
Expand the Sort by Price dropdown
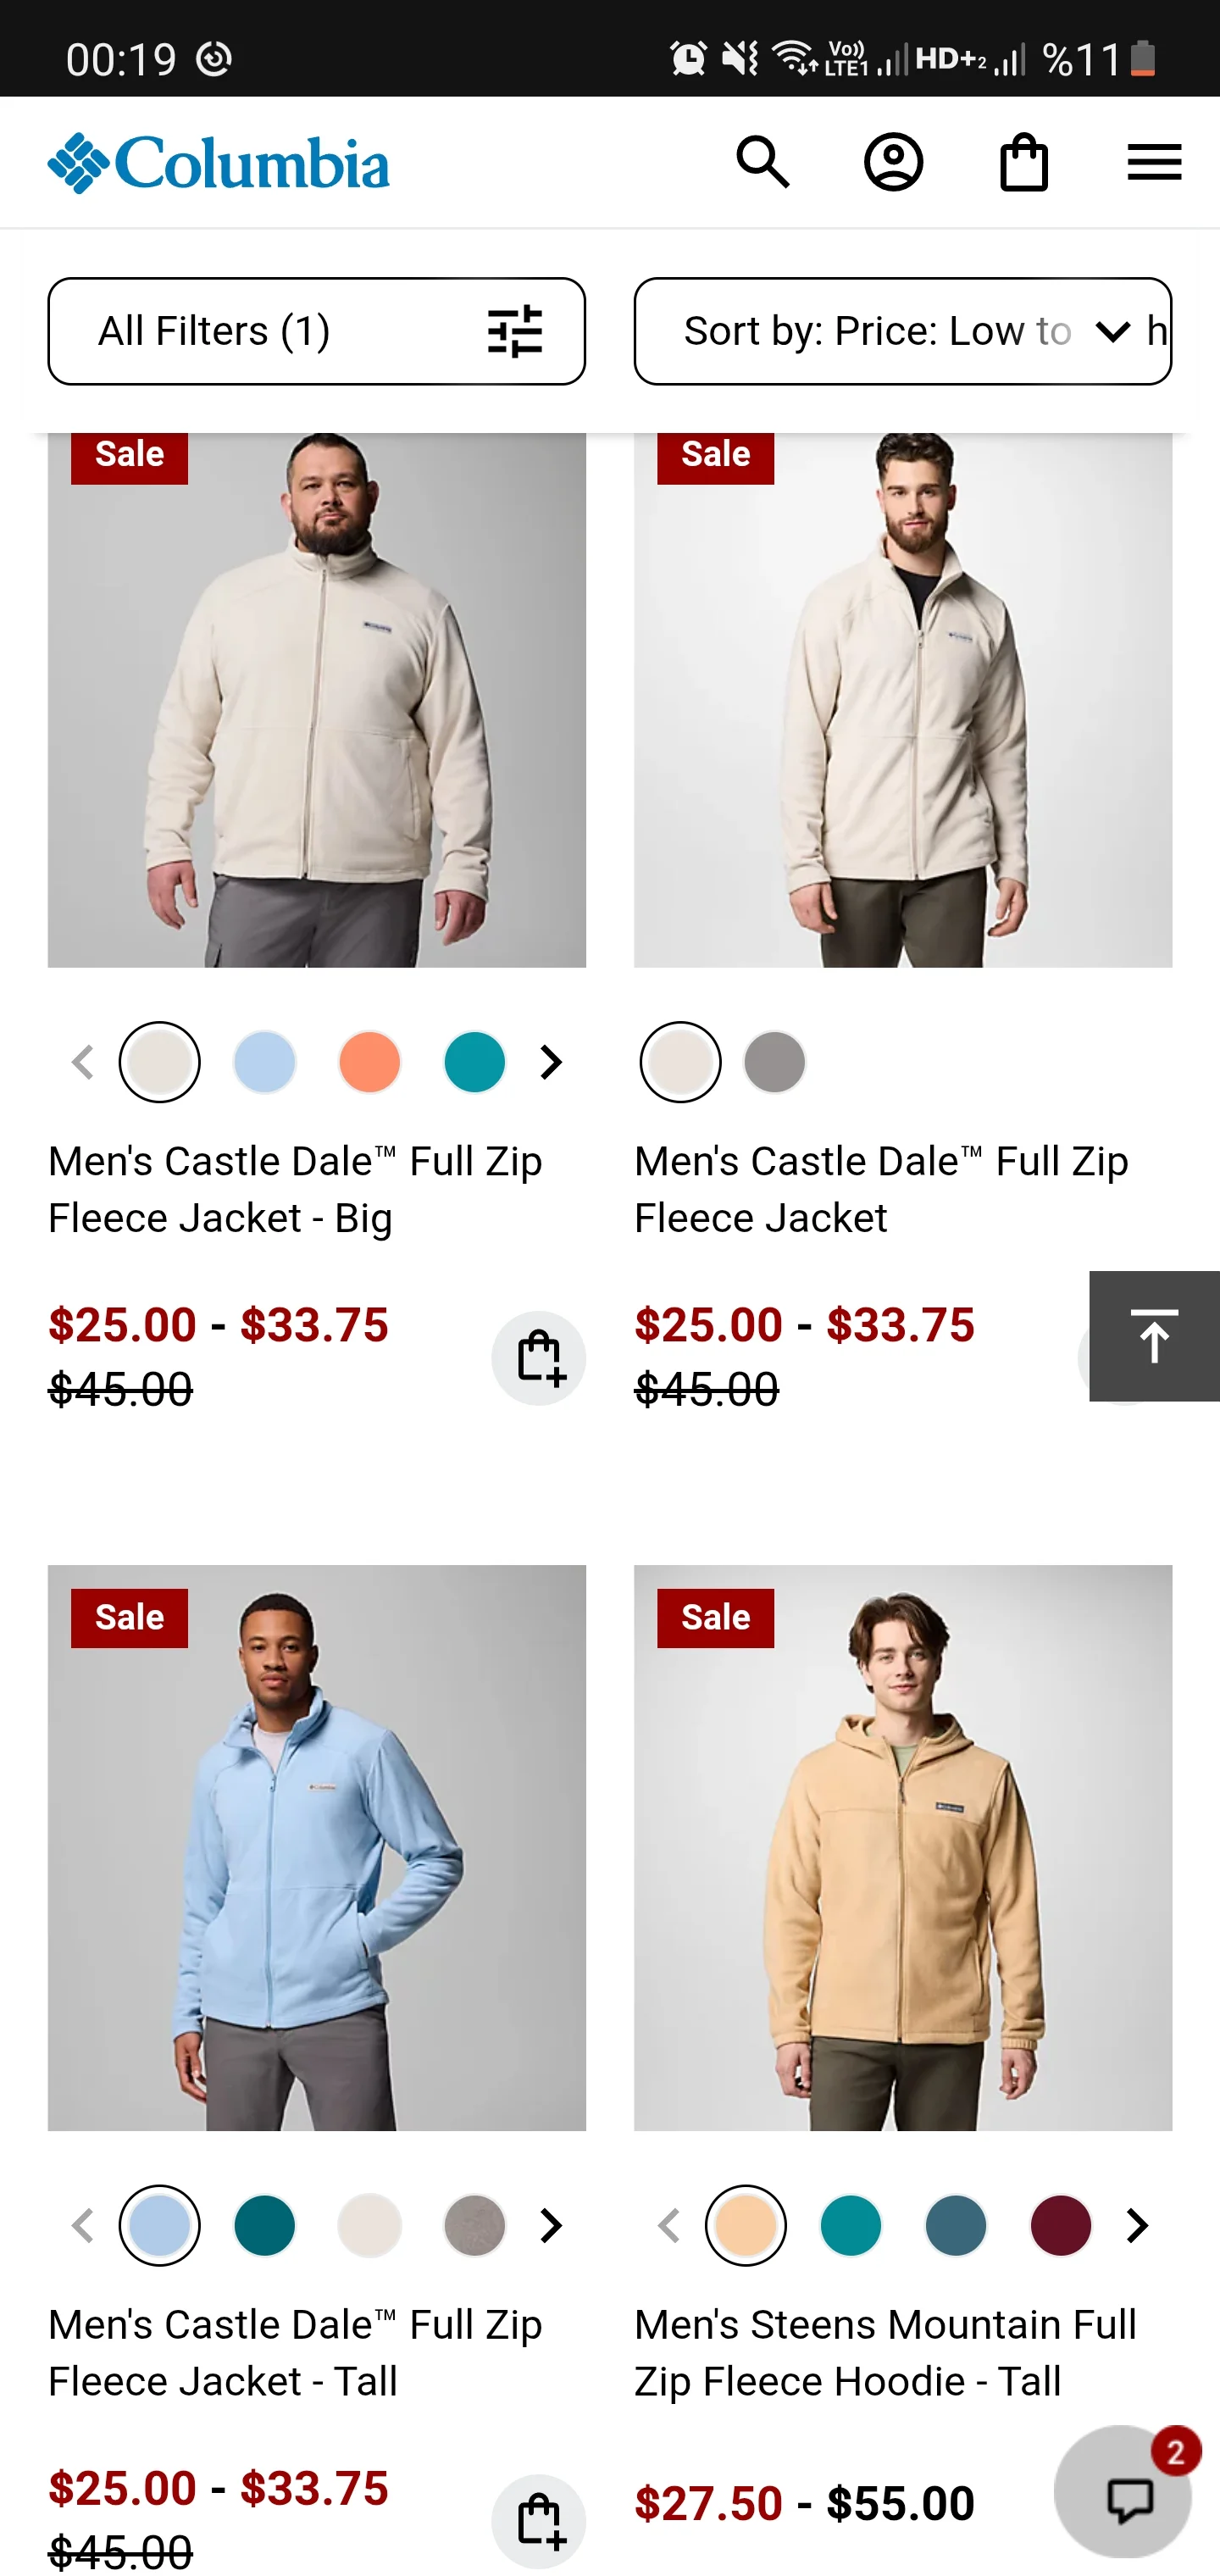point(902,331)
